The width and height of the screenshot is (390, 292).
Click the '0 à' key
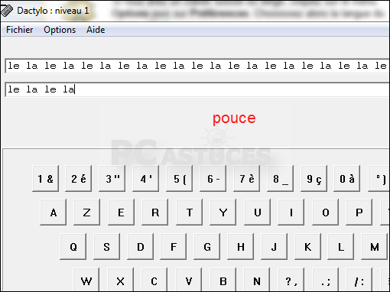347,178
